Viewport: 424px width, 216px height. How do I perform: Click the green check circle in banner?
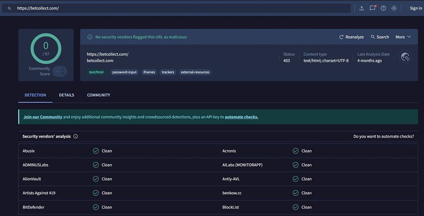click(x=90, y=37)
